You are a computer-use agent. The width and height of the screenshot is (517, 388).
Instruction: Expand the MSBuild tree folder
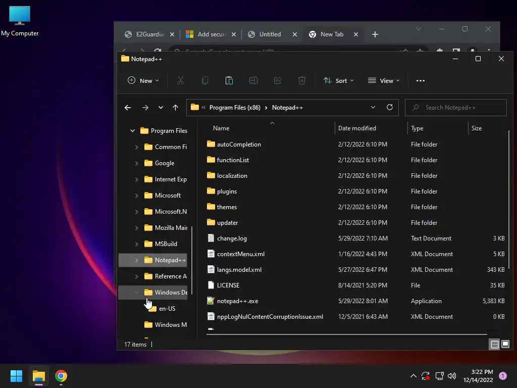pyautogui.click(x=136, y=244)
